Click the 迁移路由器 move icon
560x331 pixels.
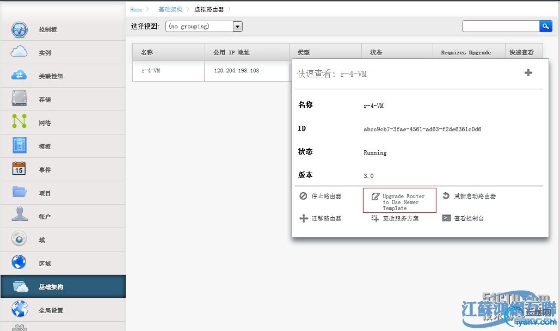304,218
